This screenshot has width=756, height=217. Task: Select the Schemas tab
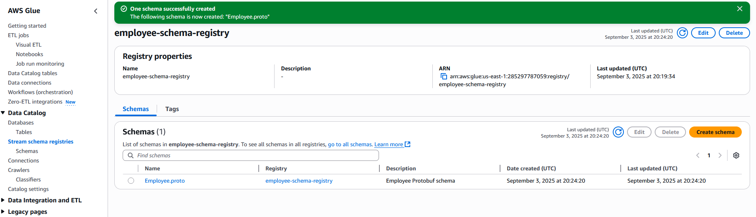tap(136, 109)
